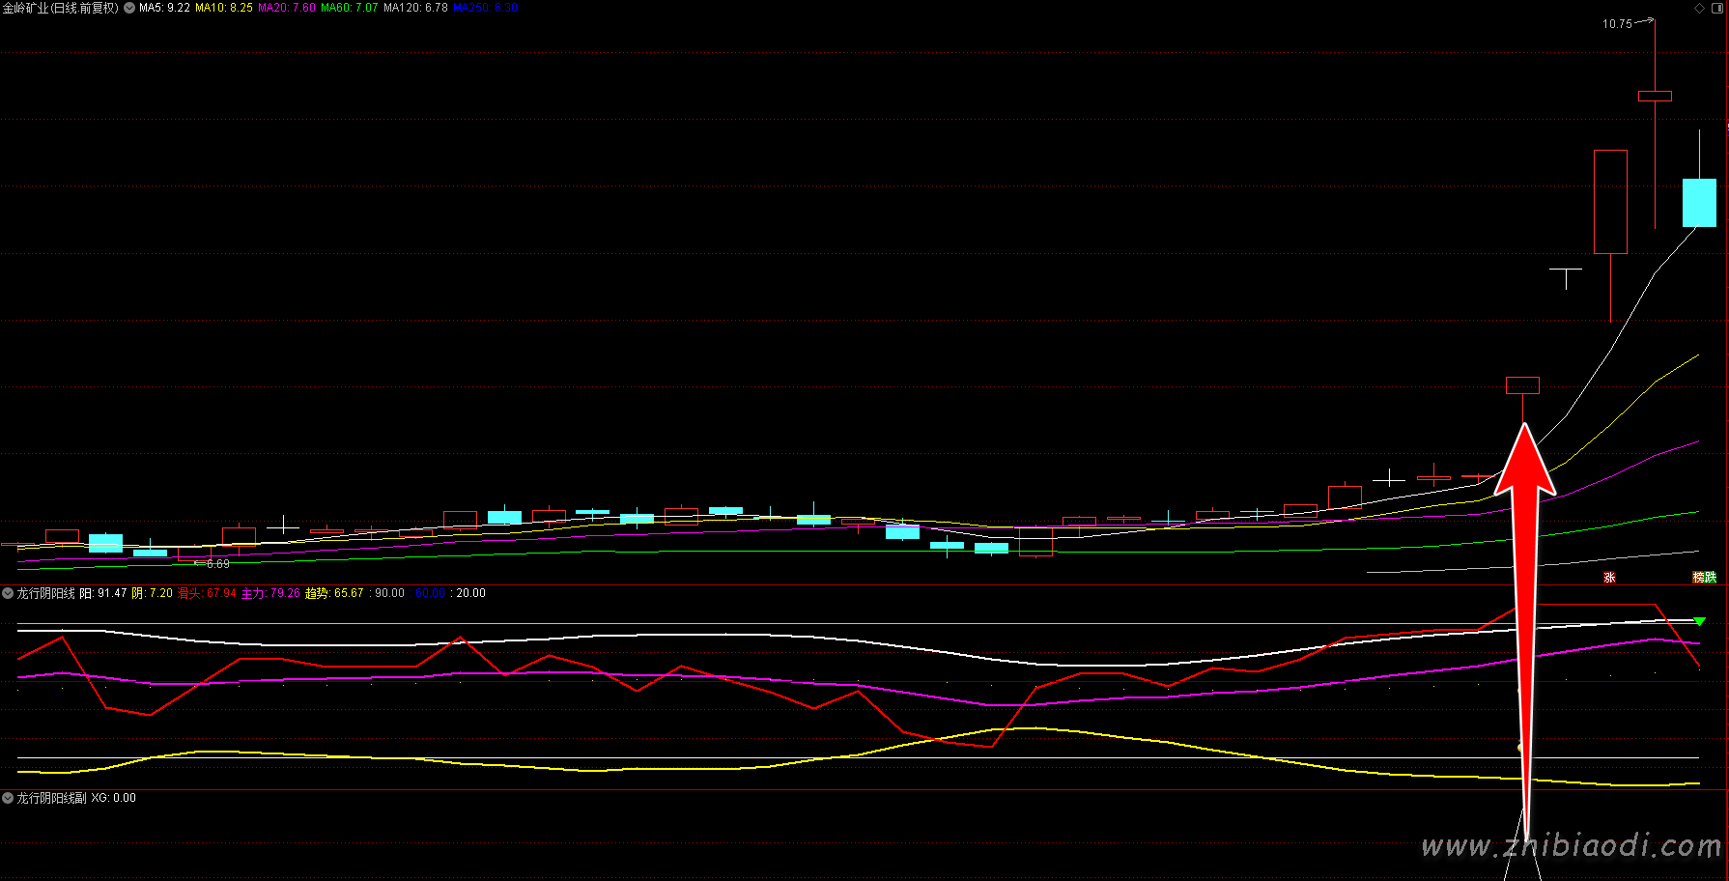The width and height of the screenshot is (1729, 881).
Task: Click the 阳: 91.47 value
Action: (103, 593)
